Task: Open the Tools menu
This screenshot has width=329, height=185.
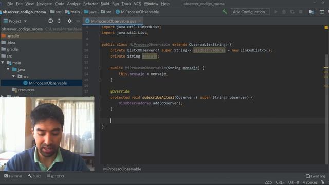Action: (126, 4)
